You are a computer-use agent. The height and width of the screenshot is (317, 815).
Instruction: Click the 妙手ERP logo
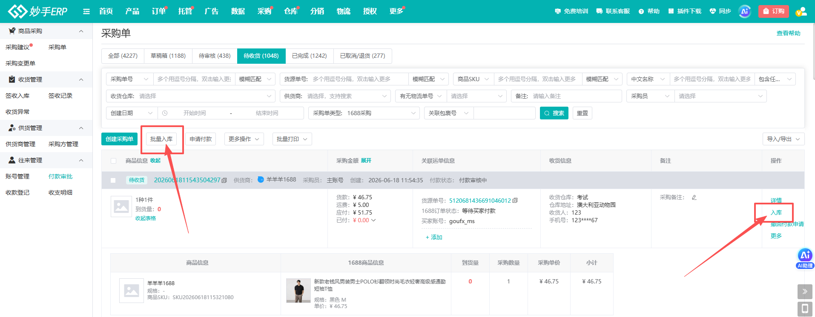37,11
